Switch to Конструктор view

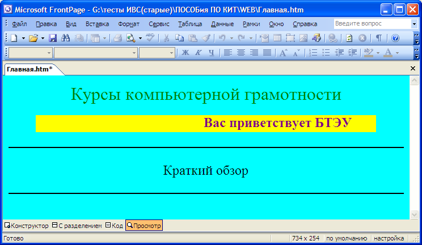pos(26,225)
